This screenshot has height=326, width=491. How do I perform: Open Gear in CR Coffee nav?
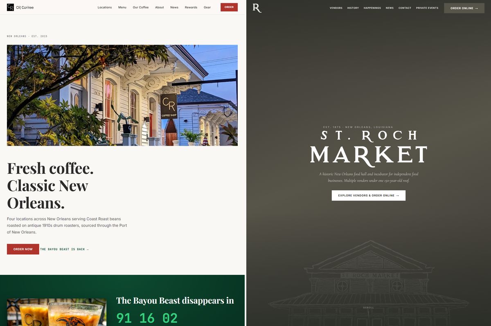(x=207, y=7)
